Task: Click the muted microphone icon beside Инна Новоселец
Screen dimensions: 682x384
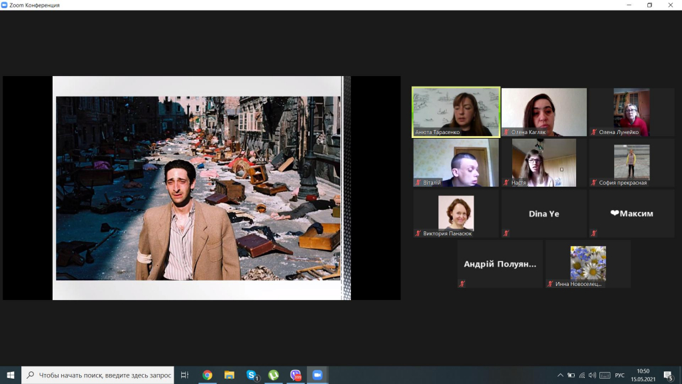Action: coord(550,284)
